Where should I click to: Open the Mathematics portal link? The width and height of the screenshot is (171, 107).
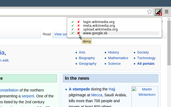click(118, 58)
